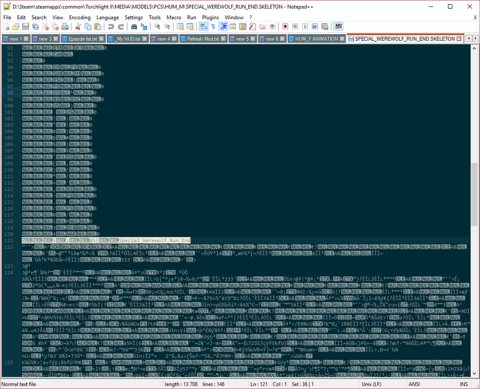Click ANSI encoding in status bar

[414, 384]
